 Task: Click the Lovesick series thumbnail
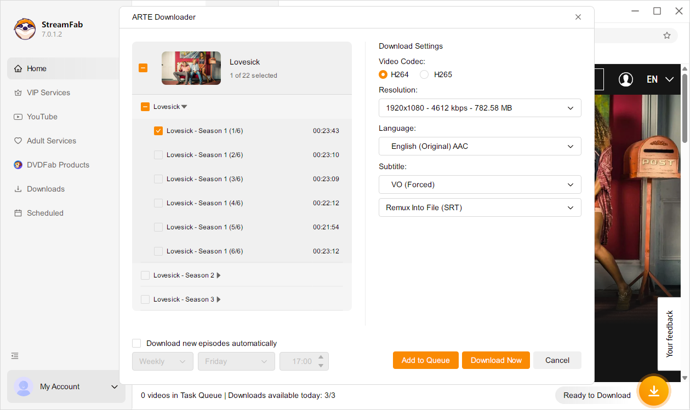point(191,68)
